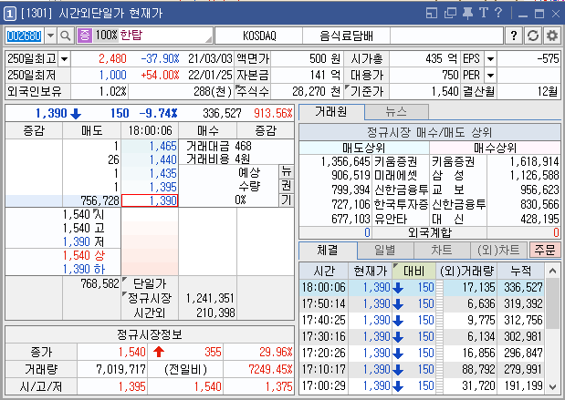Select the 차트 tab
Image resolution: width=565 pixels, height=400 pixels.
click(442, 250)
